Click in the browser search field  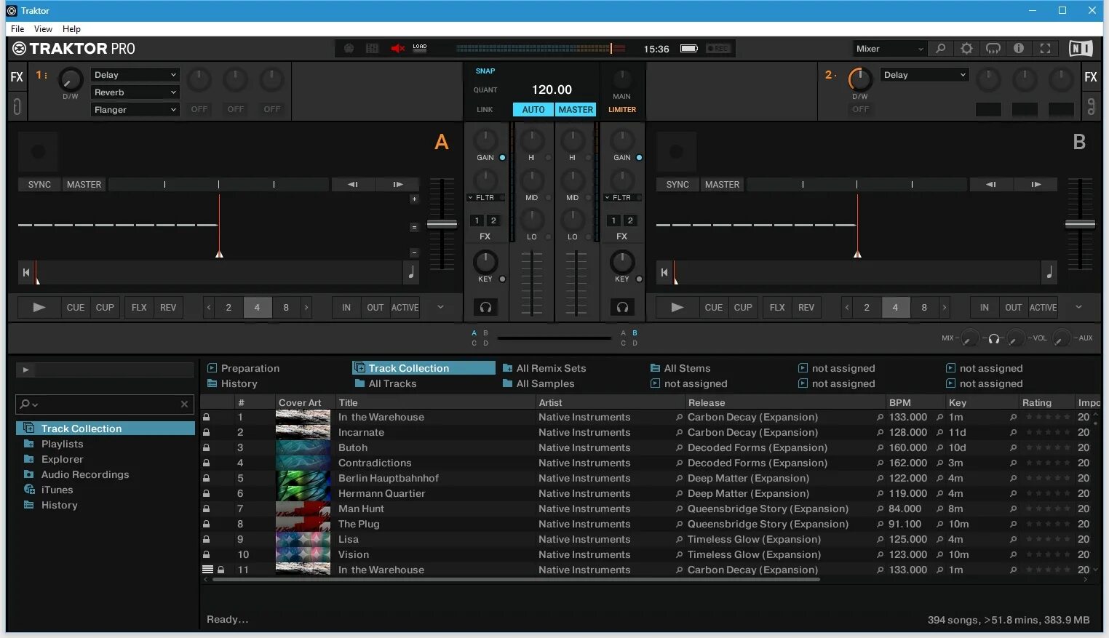[106, 404]
